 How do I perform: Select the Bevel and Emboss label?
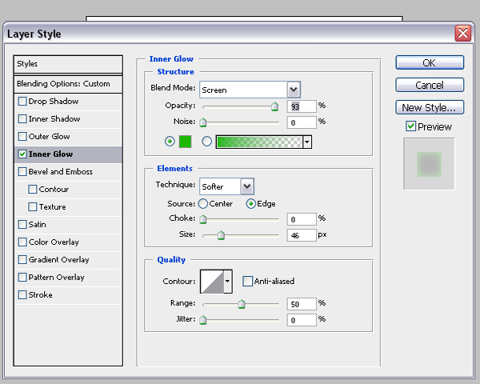(x=61, y=172)
